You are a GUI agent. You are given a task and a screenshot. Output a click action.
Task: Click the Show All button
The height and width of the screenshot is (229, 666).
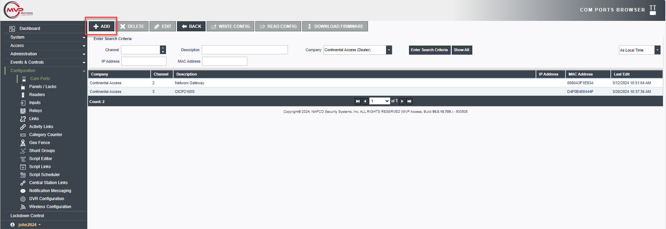pos(462,50)
